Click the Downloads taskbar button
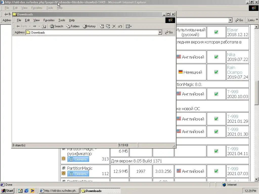The width and height of the screenshot is (259, 194). [x=100, y=191]
